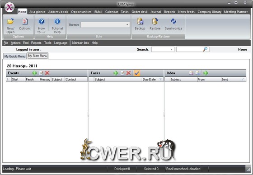Select the My Start Menu tab
This screenshot has height=175, width=253.
[x=37, y=56]
